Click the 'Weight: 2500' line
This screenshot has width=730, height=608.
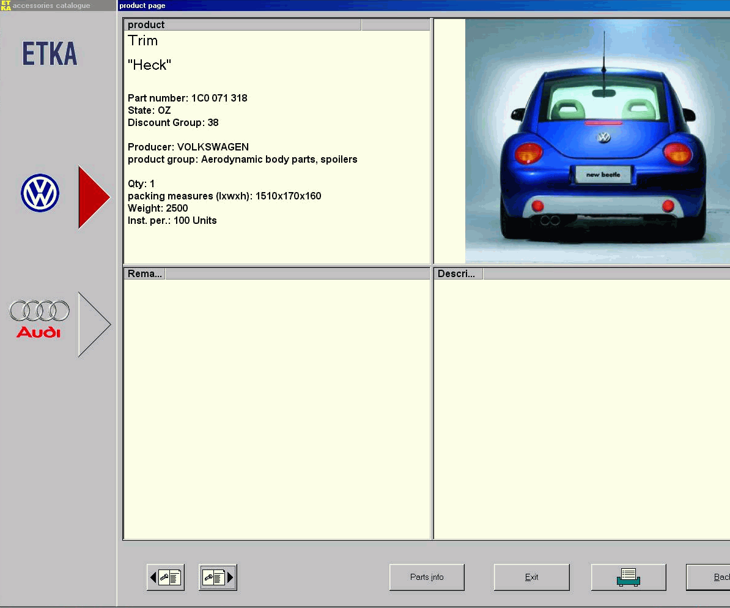coord(158,208)
